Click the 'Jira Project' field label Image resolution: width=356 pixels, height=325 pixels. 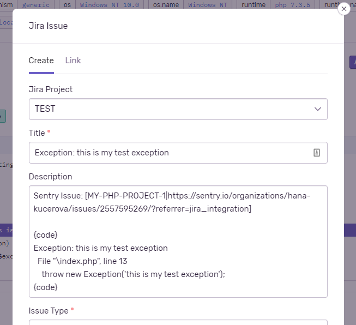pos(51,89)
